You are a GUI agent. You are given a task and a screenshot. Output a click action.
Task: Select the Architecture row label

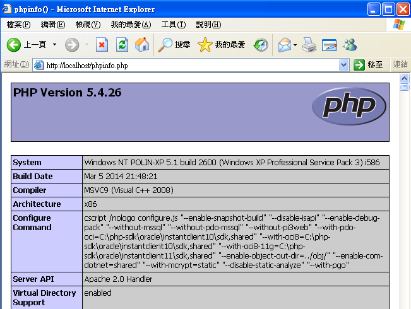(37, 204)
